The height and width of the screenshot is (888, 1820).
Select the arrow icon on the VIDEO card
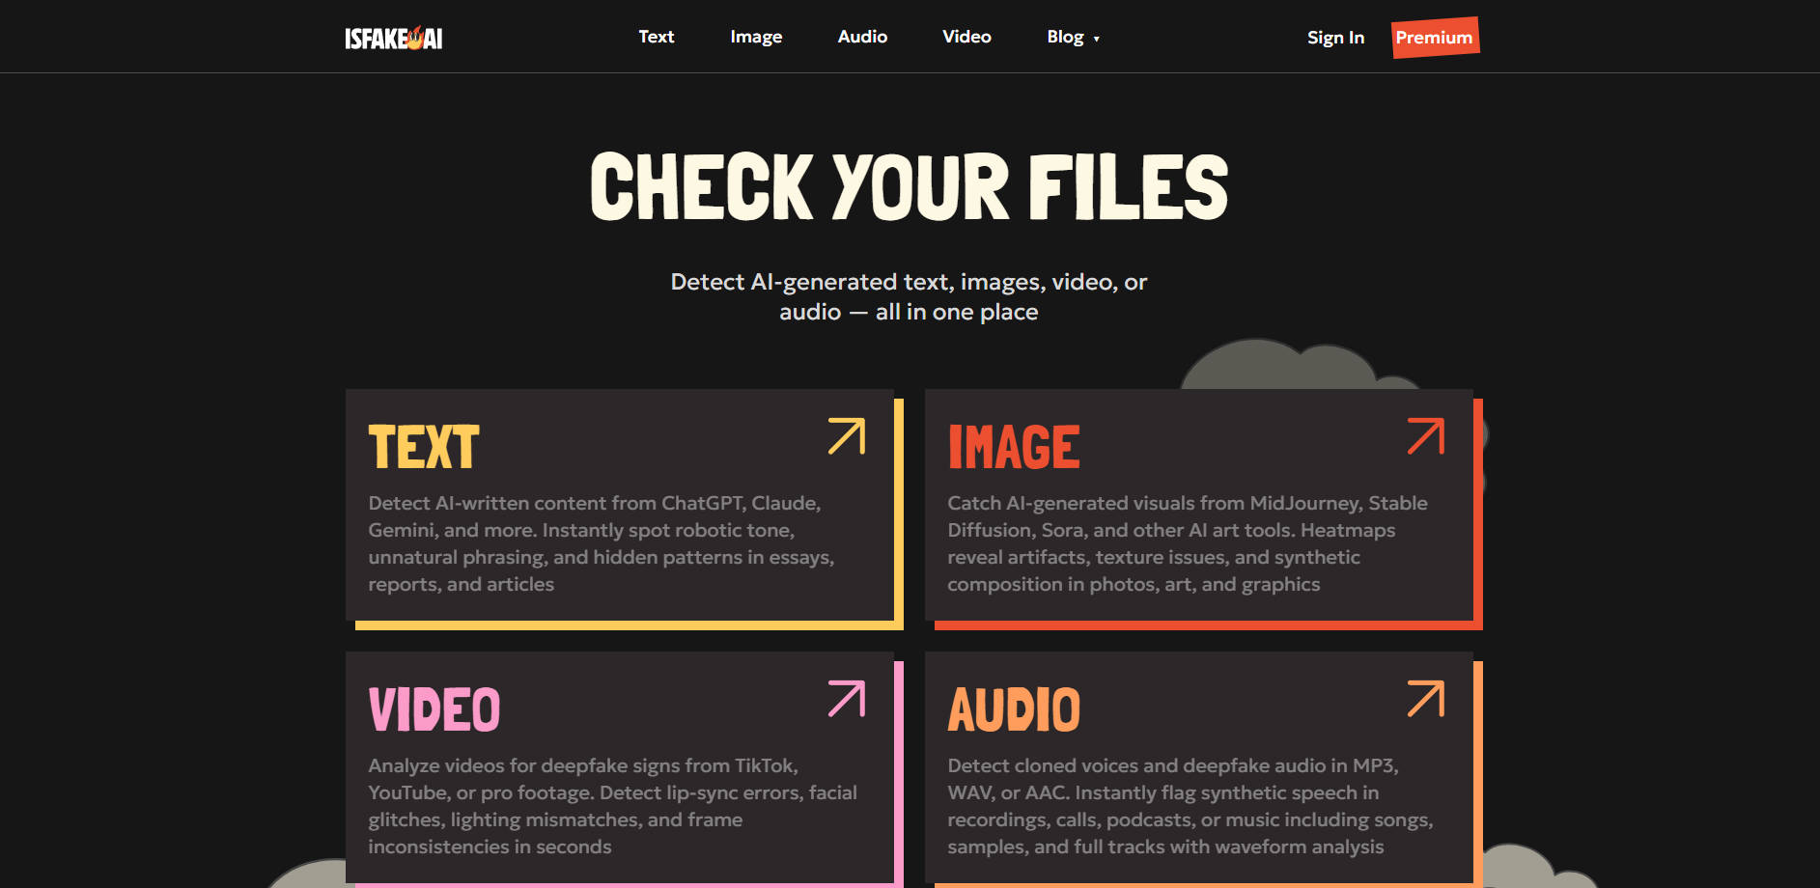pyautogui.click(x=845, y=699)
